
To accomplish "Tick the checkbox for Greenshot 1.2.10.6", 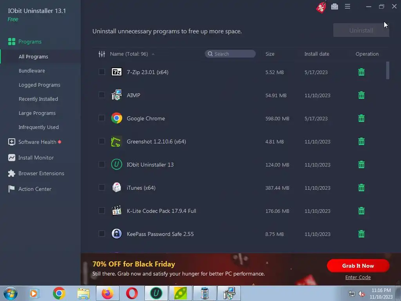I will [x=102, y=141].
